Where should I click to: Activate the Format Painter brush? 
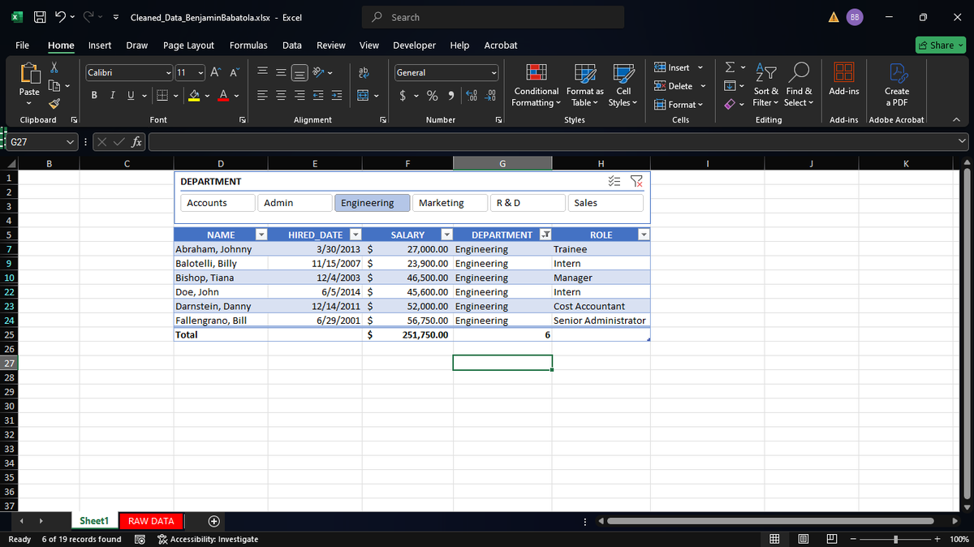pos(54,103)
